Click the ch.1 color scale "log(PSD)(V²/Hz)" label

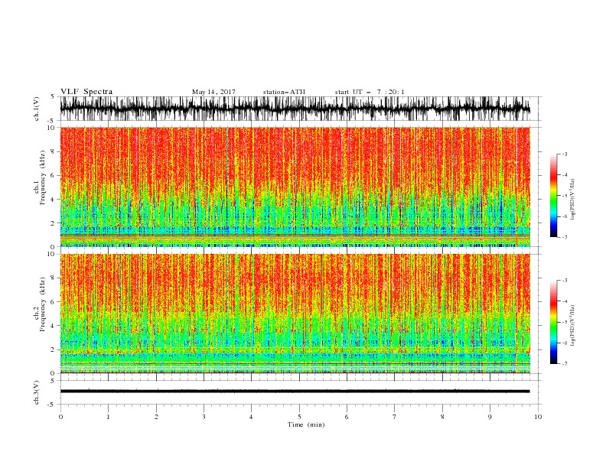point(573,200)
